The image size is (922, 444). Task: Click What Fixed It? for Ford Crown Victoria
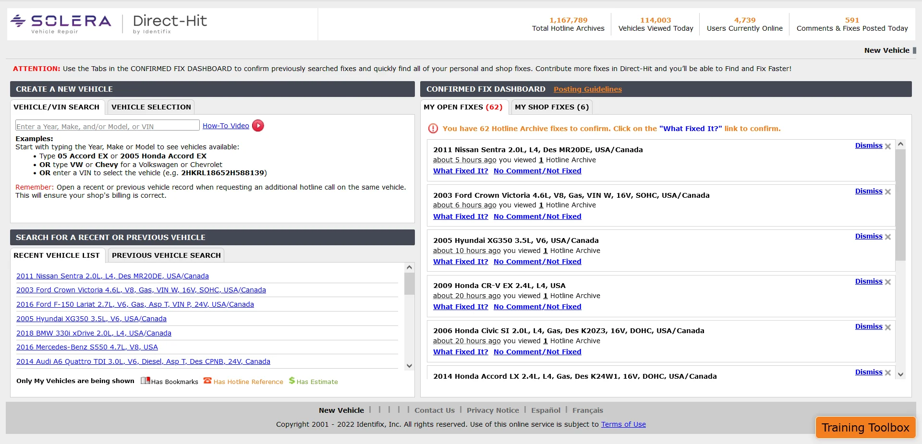(x=461, y=216)
